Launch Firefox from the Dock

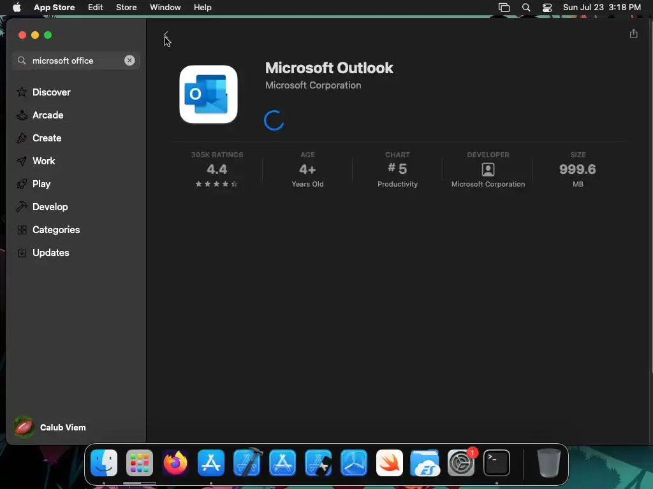(175, 463)
